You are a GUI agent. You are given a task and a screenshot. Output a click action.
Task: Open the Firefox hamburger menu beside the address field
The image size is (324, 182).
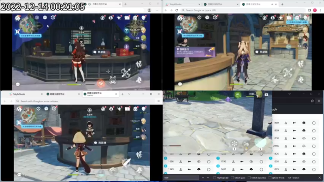point(158,101)
